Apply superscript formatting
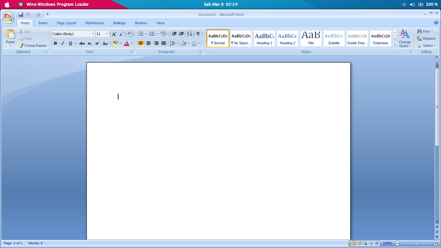The width and height of the screenshot is (441, 248). click(x=97, y=43)
